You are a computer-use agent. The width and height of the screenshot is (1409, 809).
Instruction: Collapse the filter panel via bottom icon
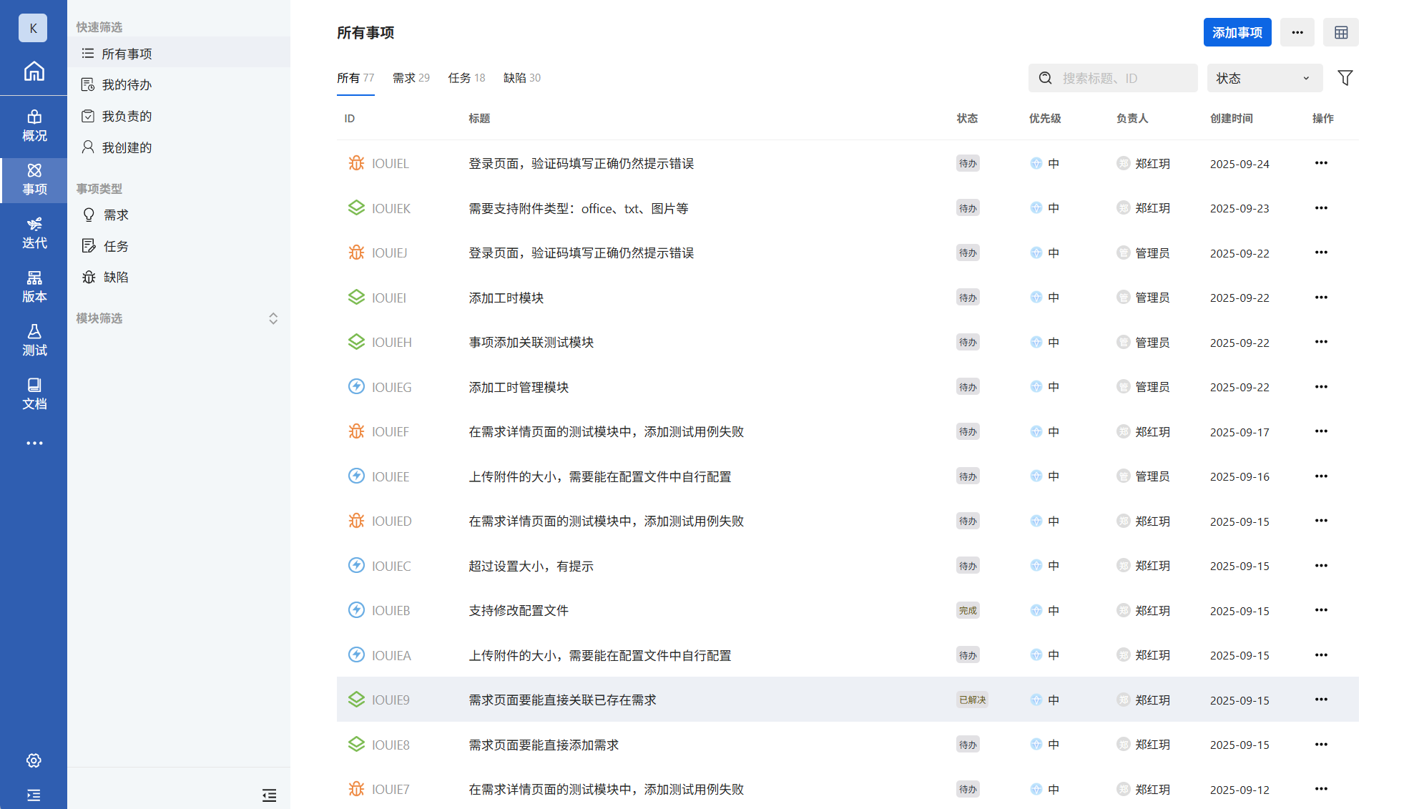269,795
